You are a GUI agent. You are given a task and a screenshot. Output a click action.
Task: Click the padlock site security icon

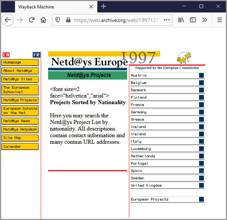[68, 20]
